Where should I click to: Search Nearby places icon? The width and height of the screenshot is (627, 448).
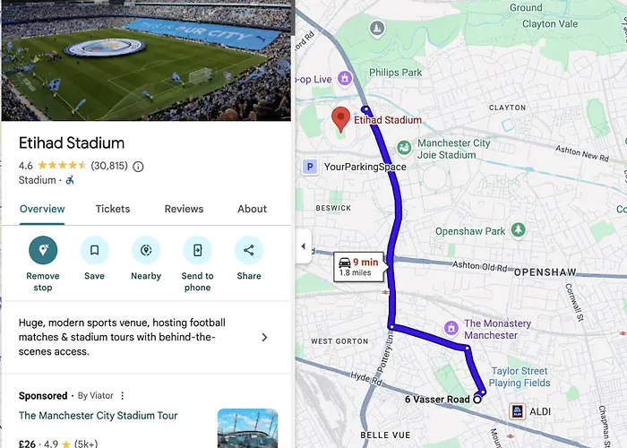tap(146, 251)
